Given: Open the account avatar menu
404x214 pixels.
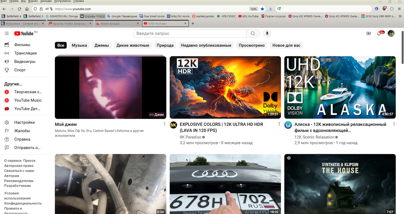Looking at the screenshot, I should point(391,33).
